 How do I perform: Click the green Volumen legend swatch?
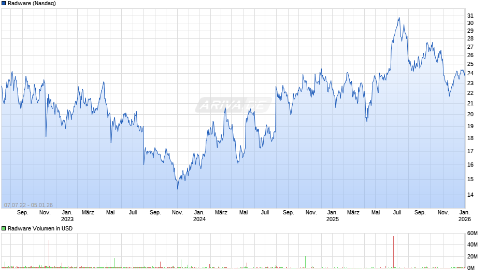(4, 228)
